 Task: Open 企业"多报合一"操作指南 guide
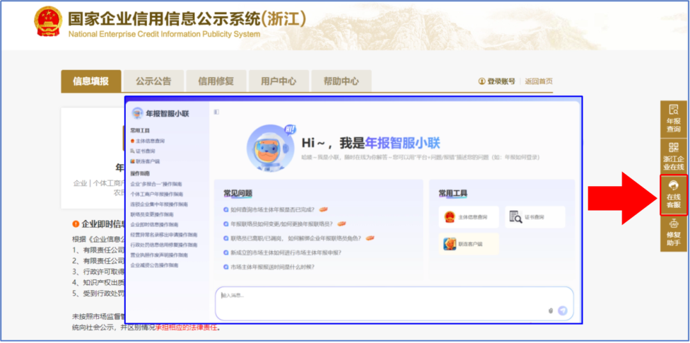coord(157,184)
